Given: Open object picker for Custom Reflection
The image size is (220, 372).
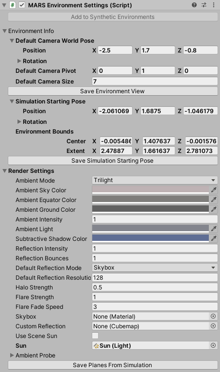Looking at the screenshot, I should [x=213, y=326].
